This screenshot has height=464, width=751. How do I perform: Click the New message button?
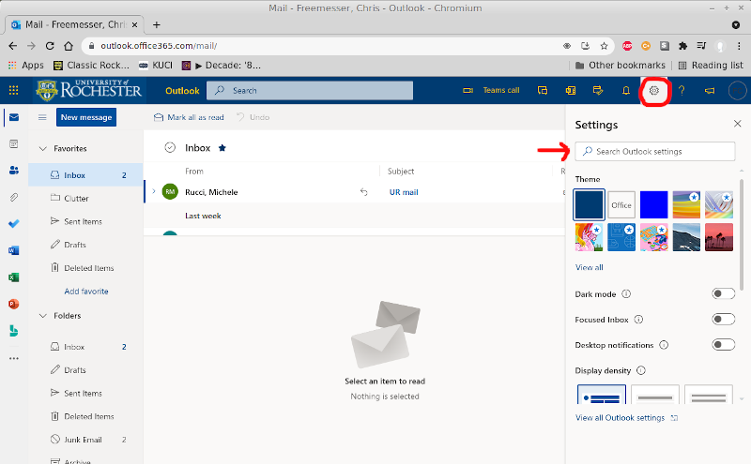click(86, 117)
